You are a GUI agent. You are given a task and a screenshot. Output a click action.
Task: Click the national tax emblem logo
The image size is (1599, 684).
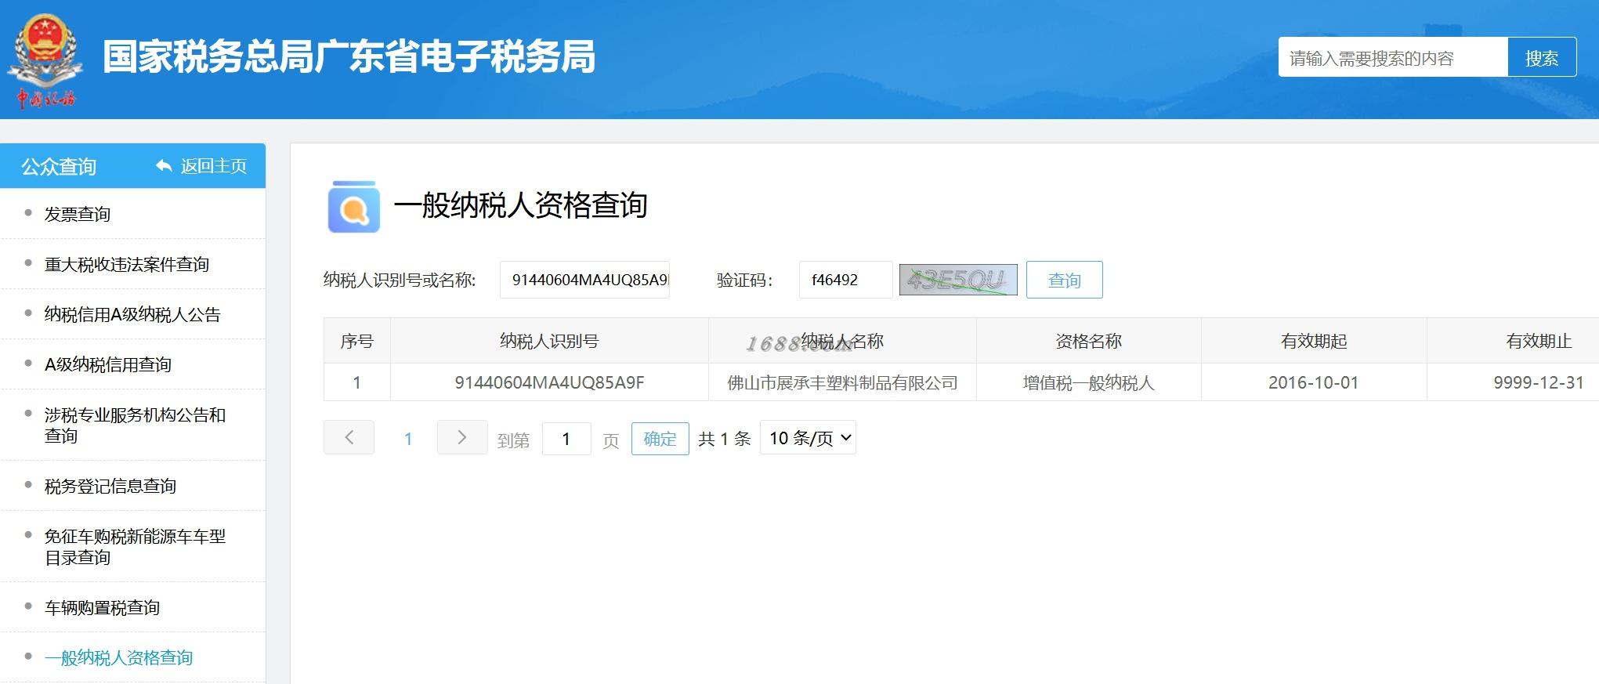(45, 60)
